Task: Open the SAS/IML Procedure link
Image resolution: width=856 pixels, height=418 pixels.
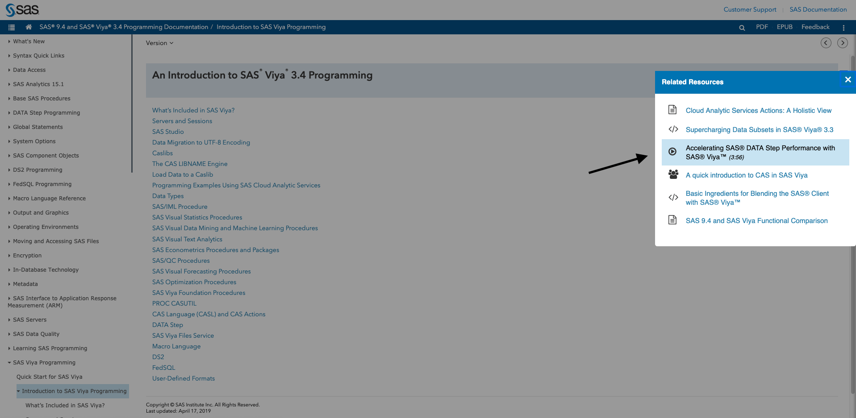Action: pyautogui.click(x=180, y=207)
